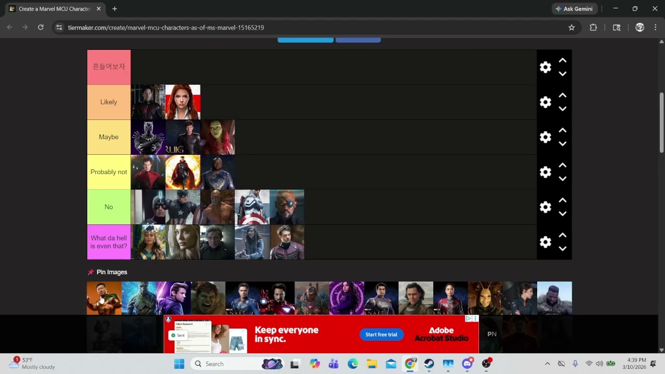665x374 pixels.
Task: Open settings gear for the No tier
Action: 545,207
